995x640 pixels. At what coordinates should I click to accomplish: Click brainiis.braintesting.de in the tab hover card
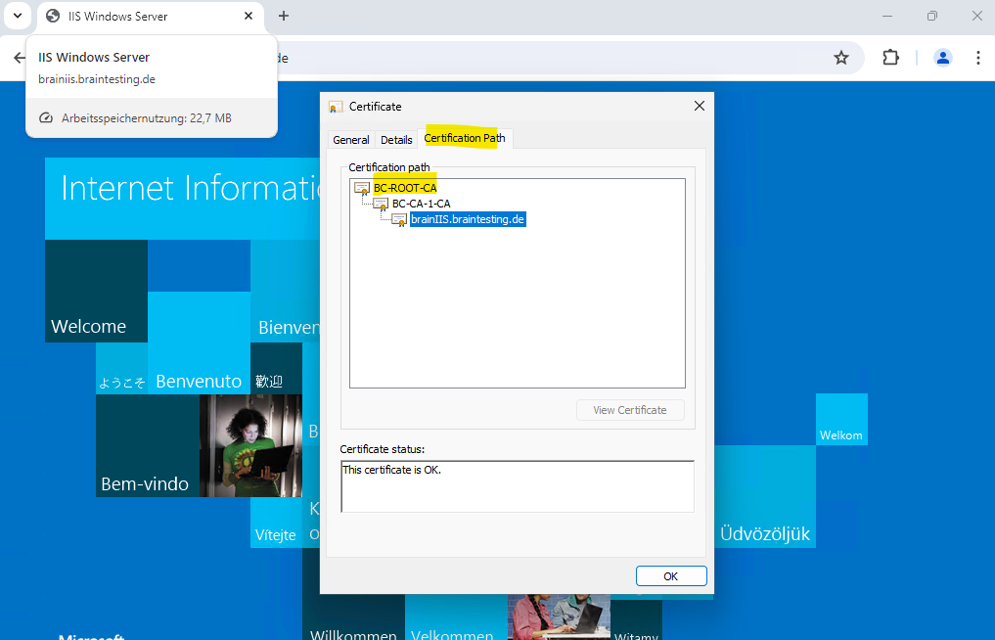click(x=97, y=79)
